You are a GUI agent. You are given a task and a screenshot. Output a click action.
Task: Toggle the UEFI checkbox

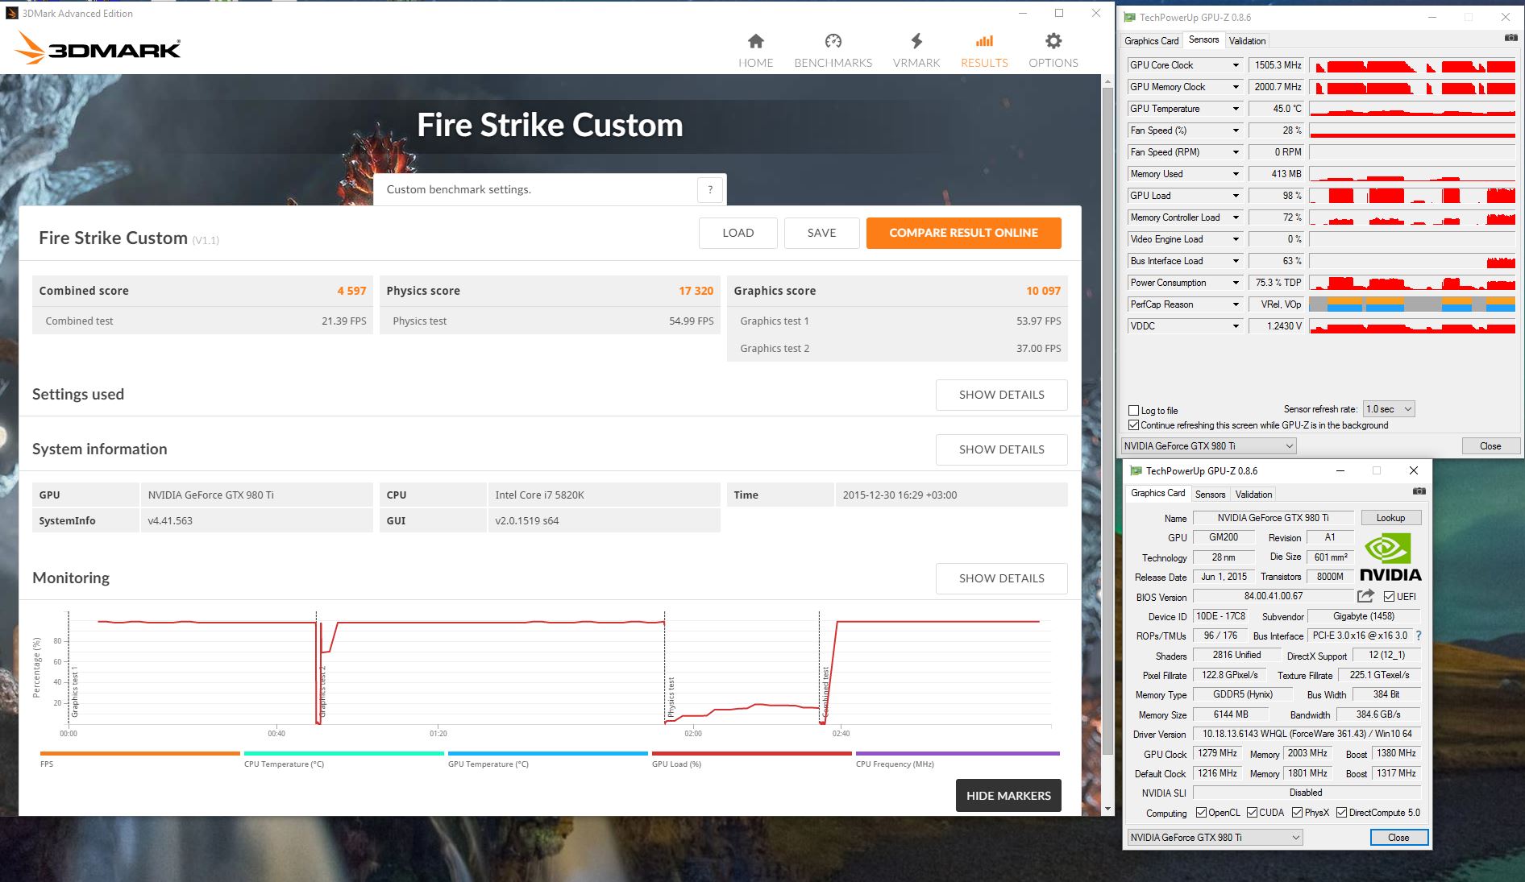point(1389,597)
